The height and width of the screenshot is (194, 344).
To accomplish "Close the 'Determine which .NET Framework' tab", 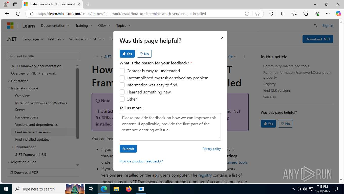I will [x=79, y=4].
